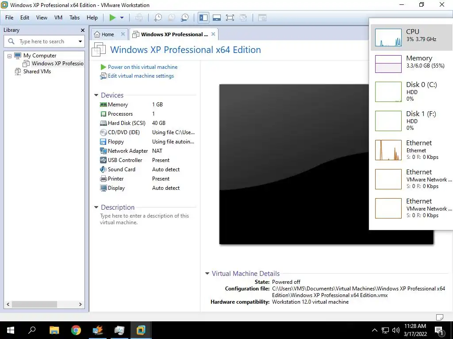
Task: Click the Floppy device icon
Action: [x=103, y=142]
